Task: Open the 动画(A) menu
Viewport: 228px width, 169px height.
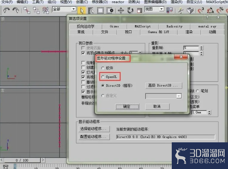Action: pos(134,2)
